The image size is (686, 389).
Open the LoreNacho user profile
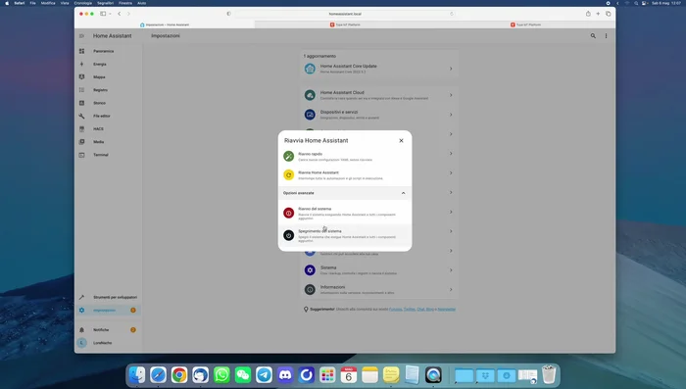point(109,343)
